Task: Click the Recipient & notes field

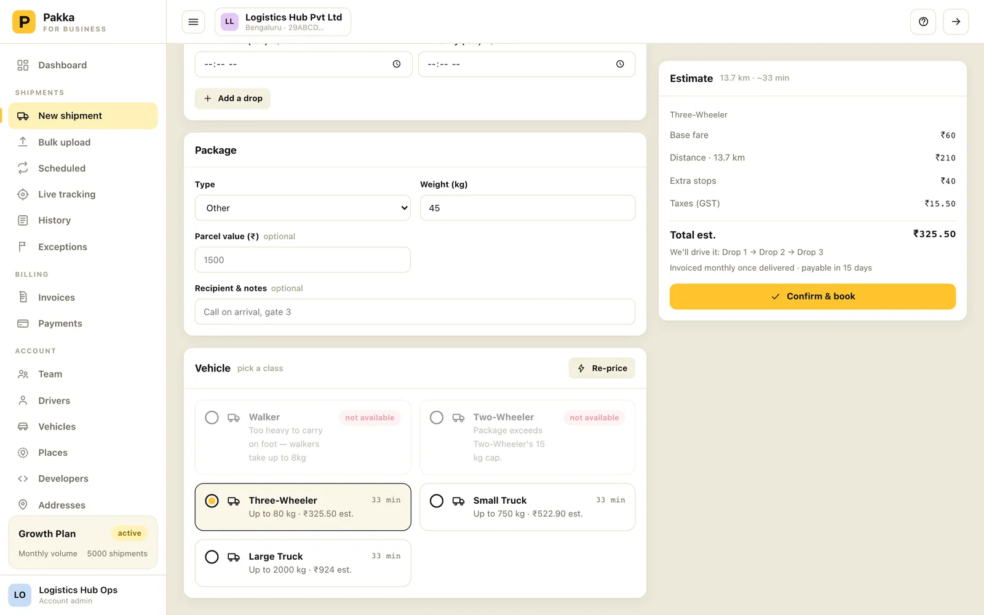Action: [x=415, y=312]
